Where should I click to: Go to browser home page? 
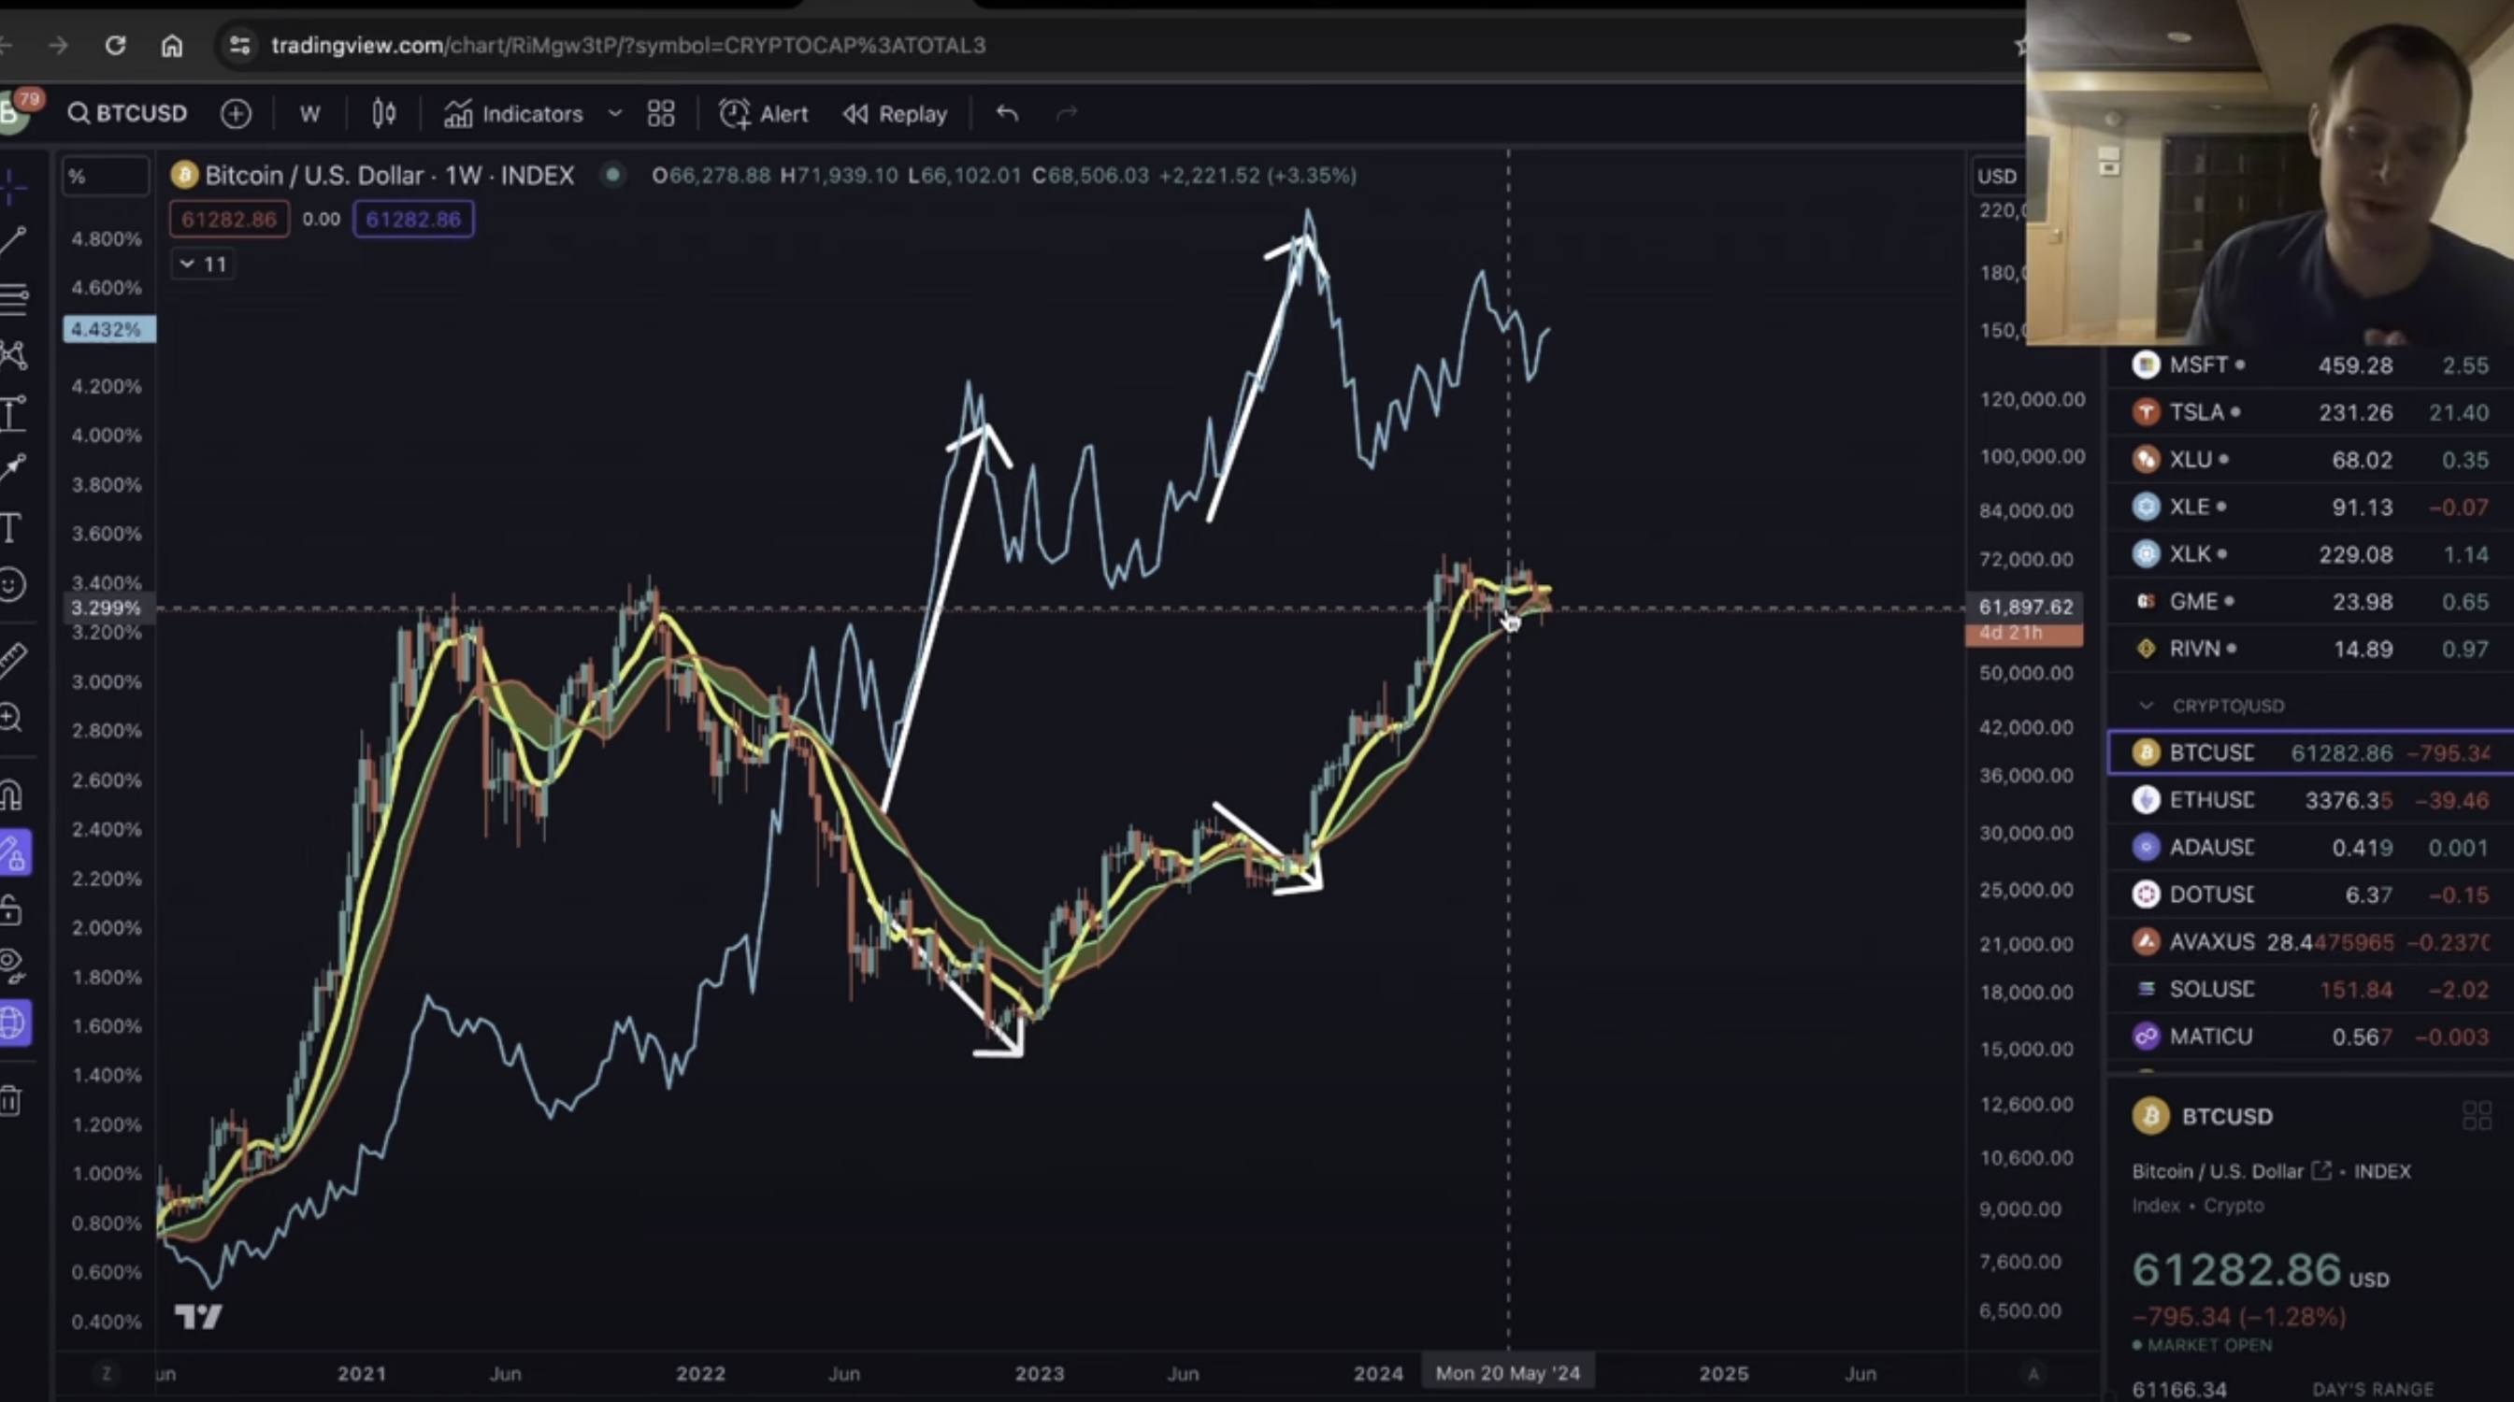coord(172,45)
